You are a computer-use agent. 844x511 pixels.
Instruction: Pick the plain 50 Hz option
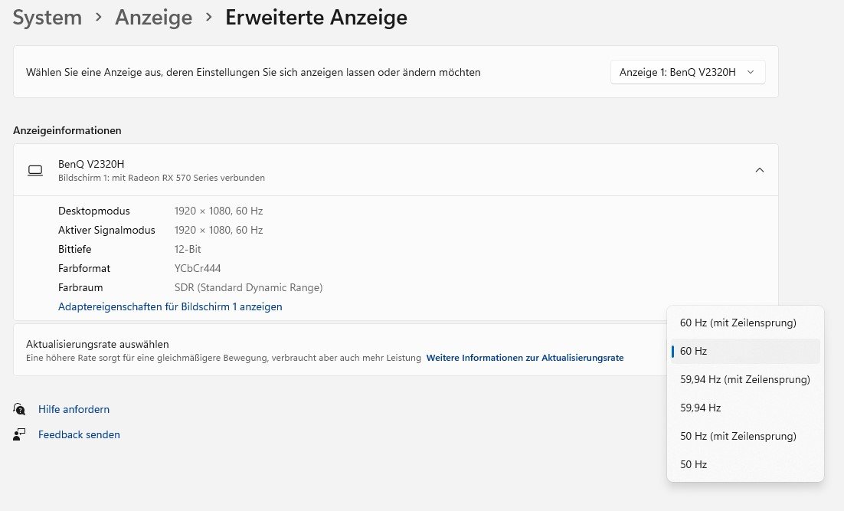(745, 464)
